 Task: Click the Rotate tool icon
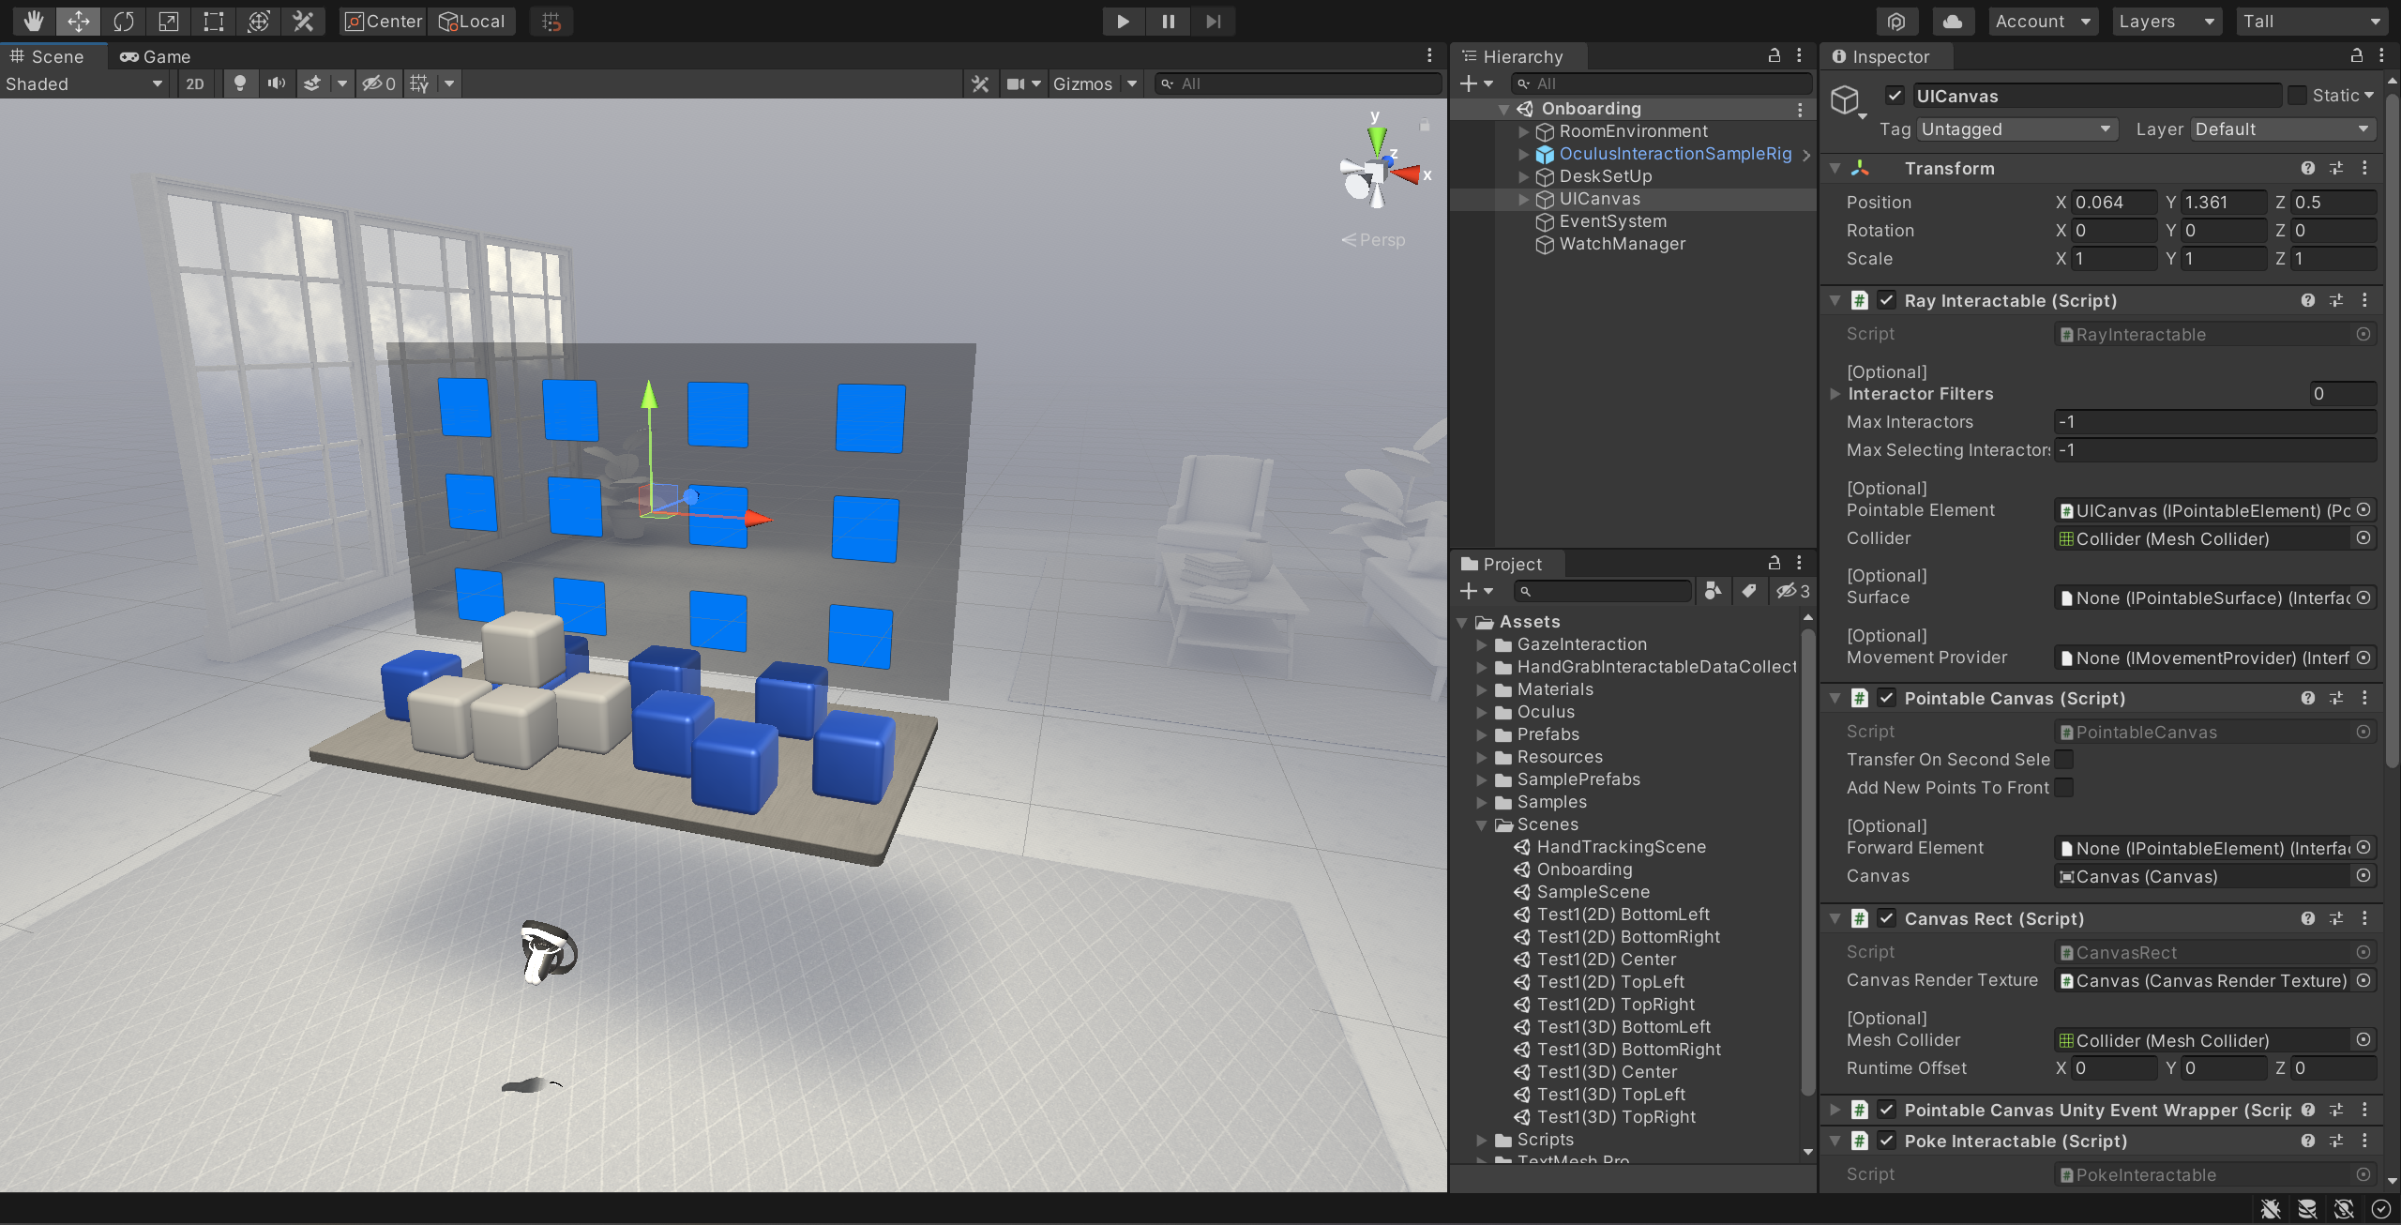pos(124,21)
